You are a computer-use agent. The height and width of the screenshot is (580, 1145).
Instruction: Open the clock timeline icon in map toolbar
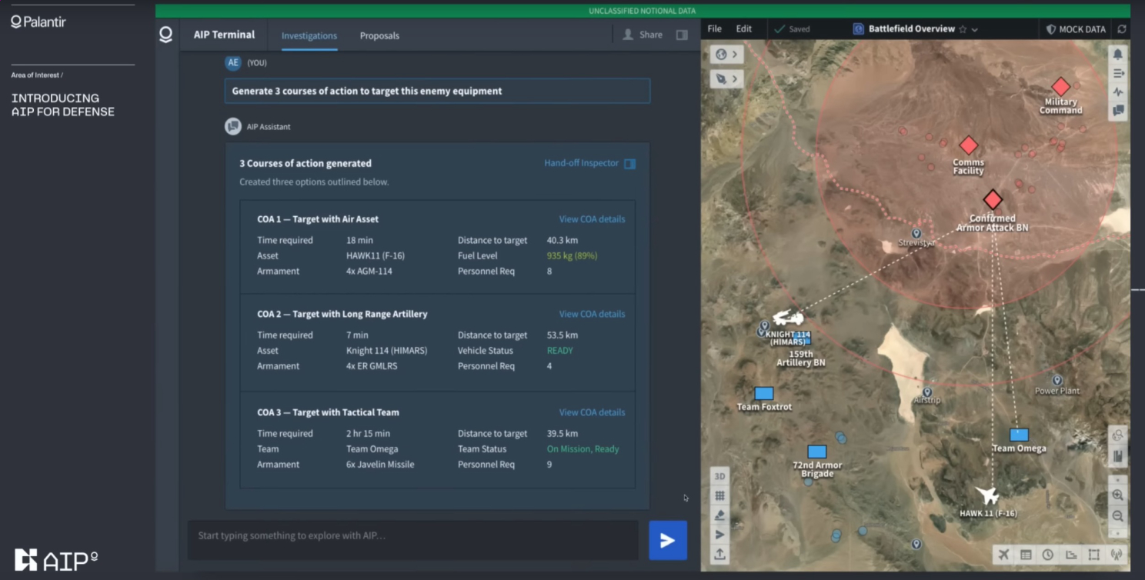click(1048, 555)
